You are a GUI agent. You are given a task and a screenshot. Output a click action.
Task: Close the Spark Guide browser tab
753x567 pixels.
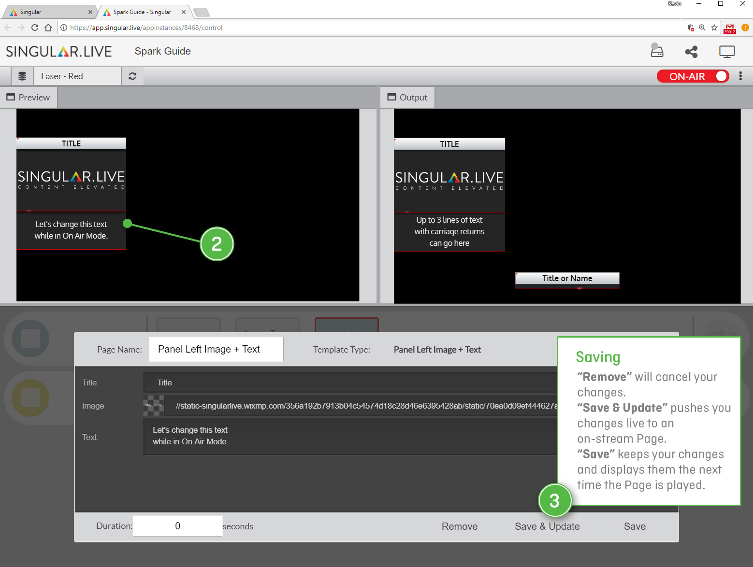[x=184, y=12]
